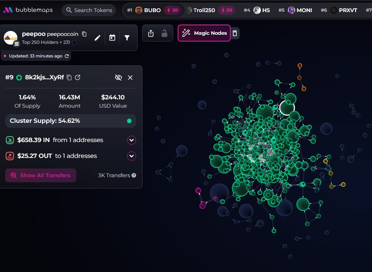Click the green cluster color dot

click(x=129, y=121)
